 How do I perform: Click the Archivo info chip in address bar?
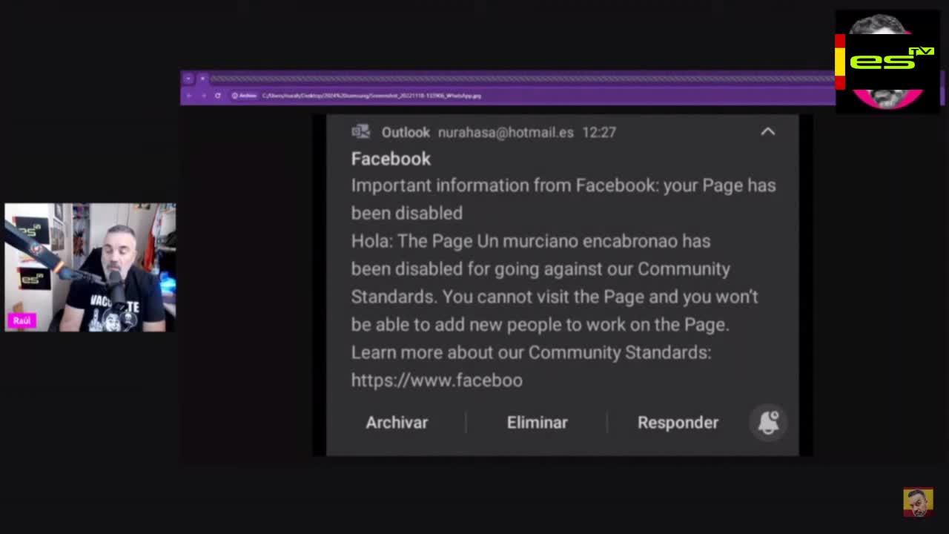[244, 96]
